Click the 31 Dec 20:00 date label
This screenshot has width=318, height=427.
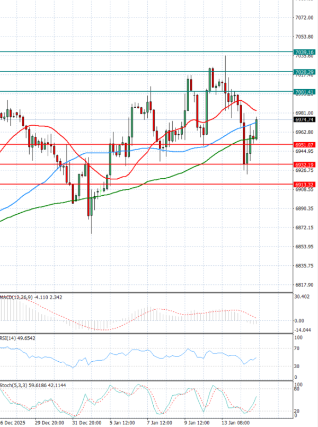click(87, 422)
